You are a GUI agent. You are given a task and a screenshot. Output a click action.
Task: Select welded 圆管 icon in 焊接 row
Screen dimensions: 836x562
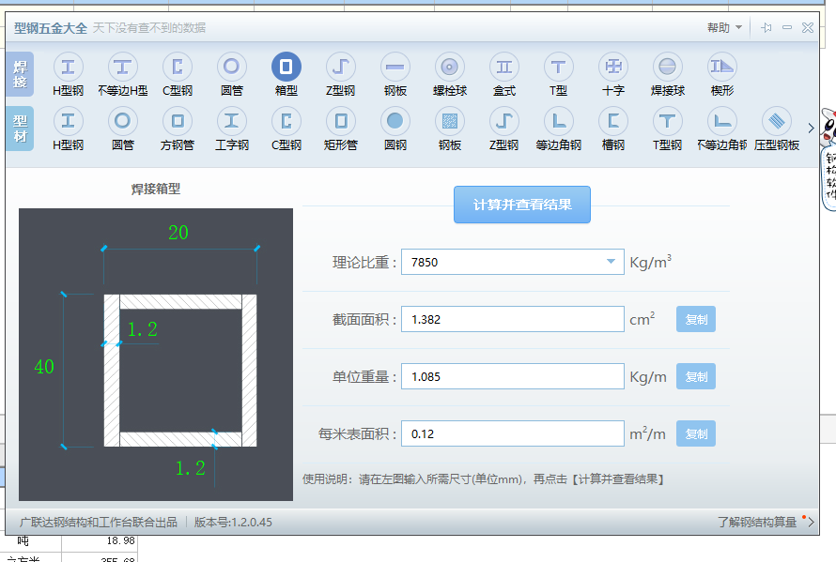click(x=232, y=67)
